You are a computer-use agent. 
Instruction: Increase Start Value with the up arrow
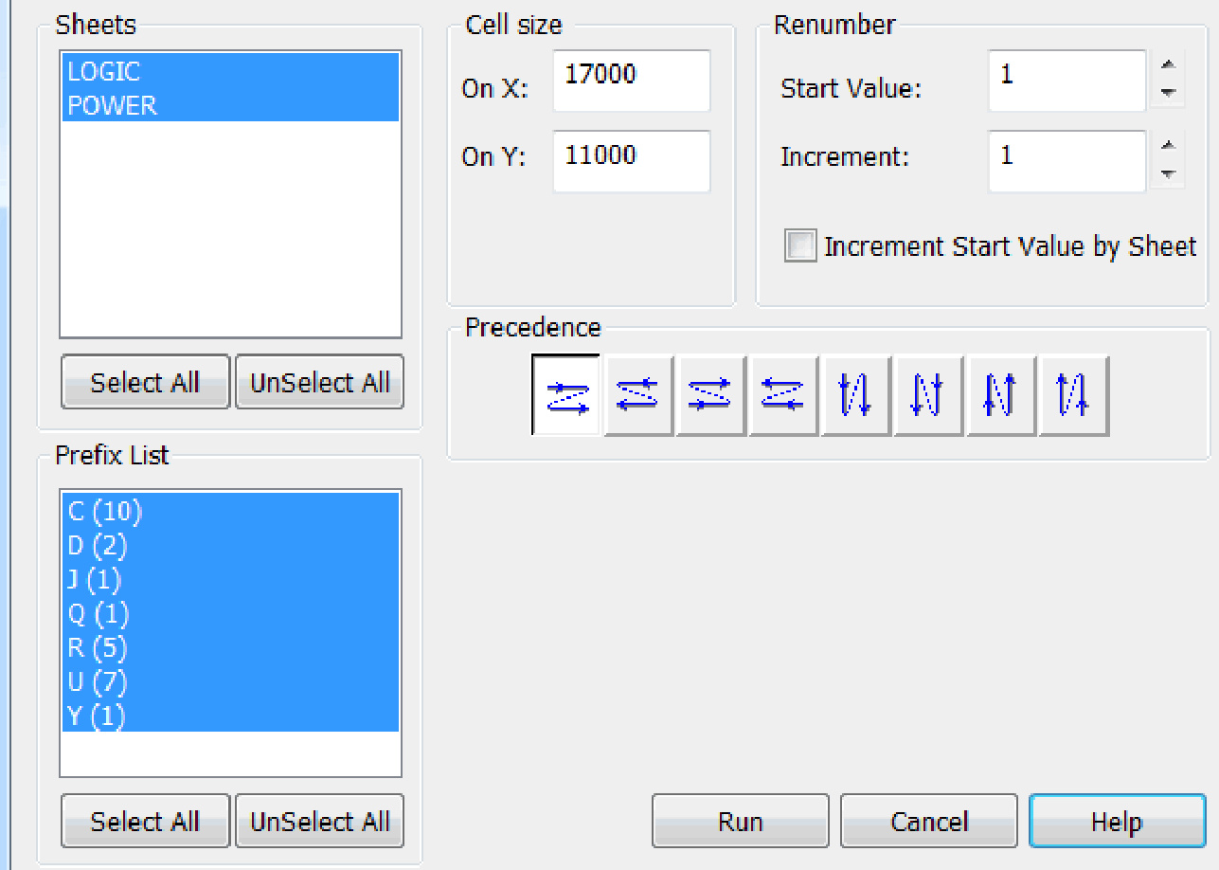tap(1169, 66)
